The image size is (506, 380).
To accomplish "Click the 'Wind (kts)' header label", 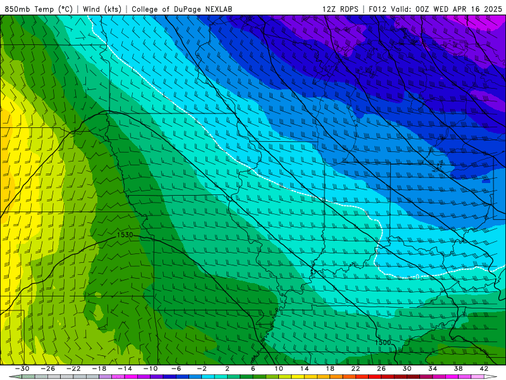I will (102, 9).
